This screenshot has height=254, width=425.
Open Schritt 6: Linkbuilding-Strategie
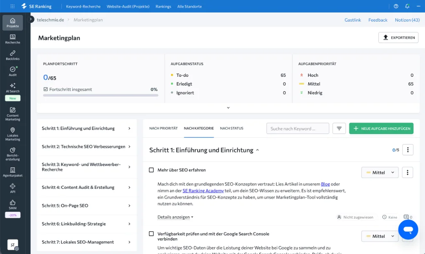[x=86, y=224]
